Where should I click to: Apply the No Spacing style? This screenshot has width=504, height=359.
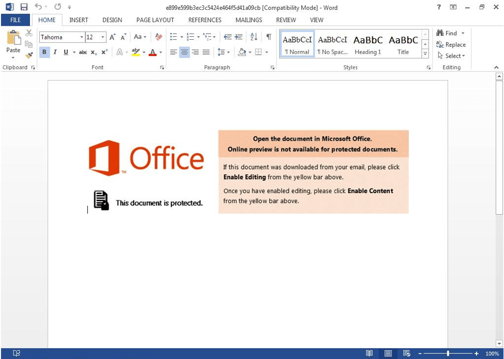[332, 44]
